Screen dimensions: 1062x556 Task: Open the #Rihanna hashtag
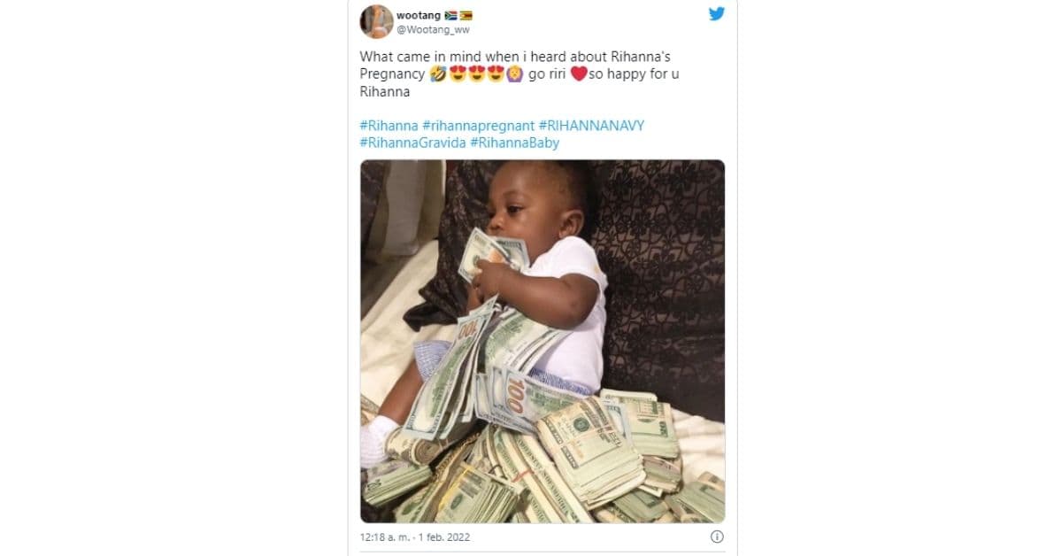pos(389,126)
